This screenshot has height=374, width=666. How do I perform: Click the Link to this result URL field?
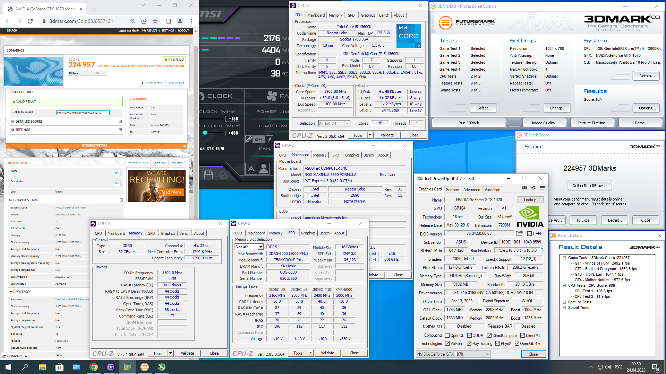83,113
